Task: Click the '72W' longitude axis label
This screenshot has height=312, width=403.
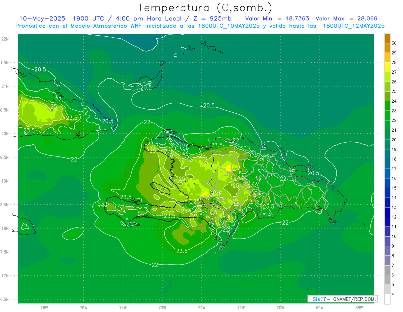Action: tap(202, 308)
